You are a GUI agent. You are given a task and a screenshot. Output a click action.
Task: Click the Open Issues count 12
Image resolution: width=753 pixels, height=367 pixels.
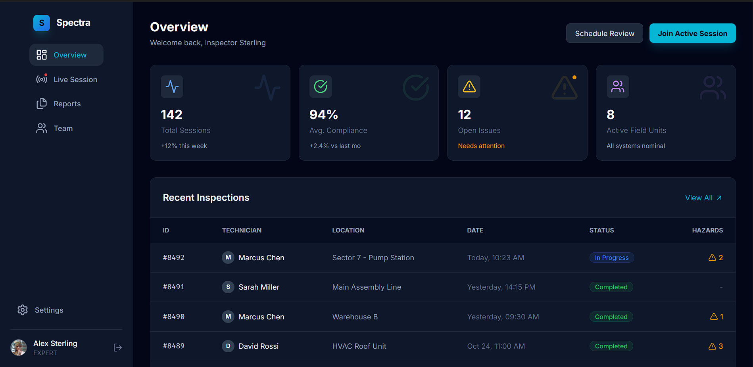pos(465,115)
